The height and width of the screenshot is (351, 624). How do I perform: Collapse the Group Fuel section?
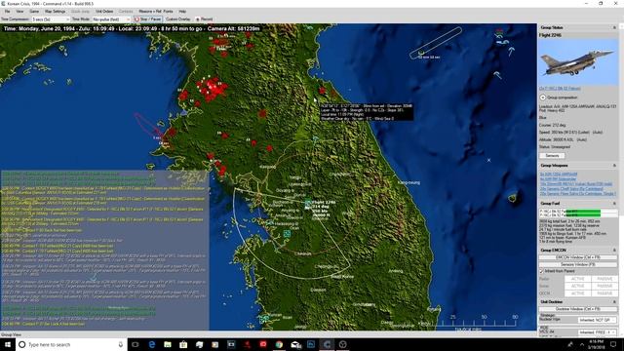[614, 204]
